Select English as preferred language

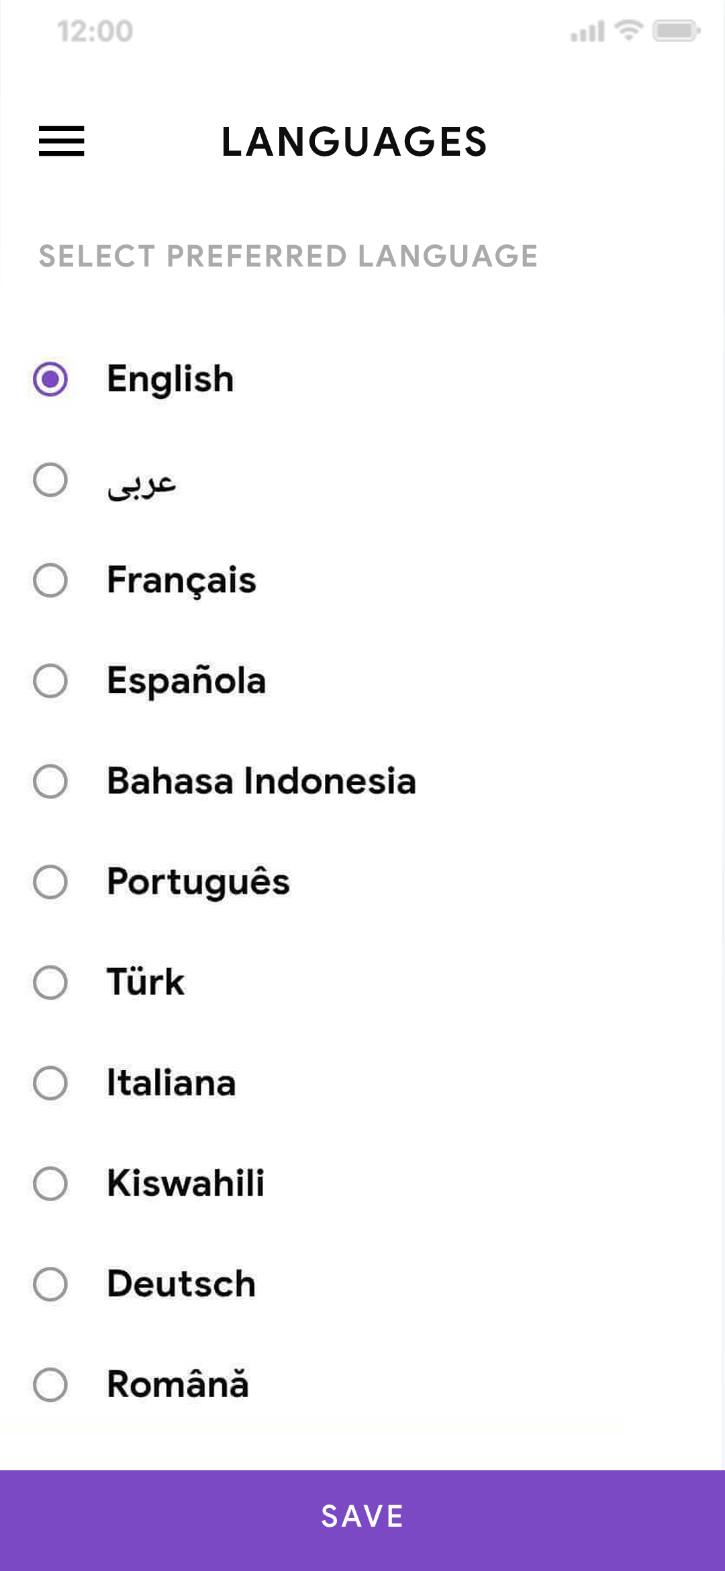50,380
